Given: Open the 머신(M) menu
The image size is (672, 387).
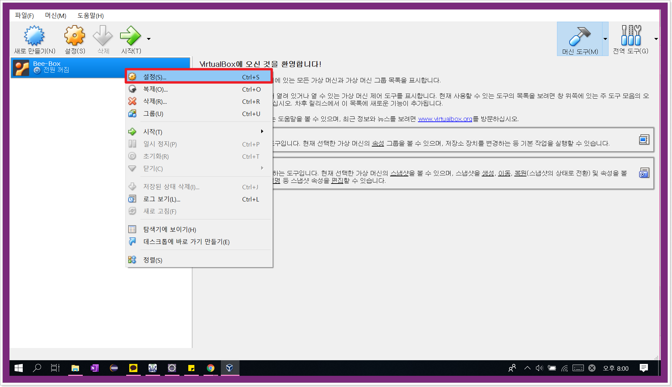Looking at the screenshot, I should click(56, 16).
